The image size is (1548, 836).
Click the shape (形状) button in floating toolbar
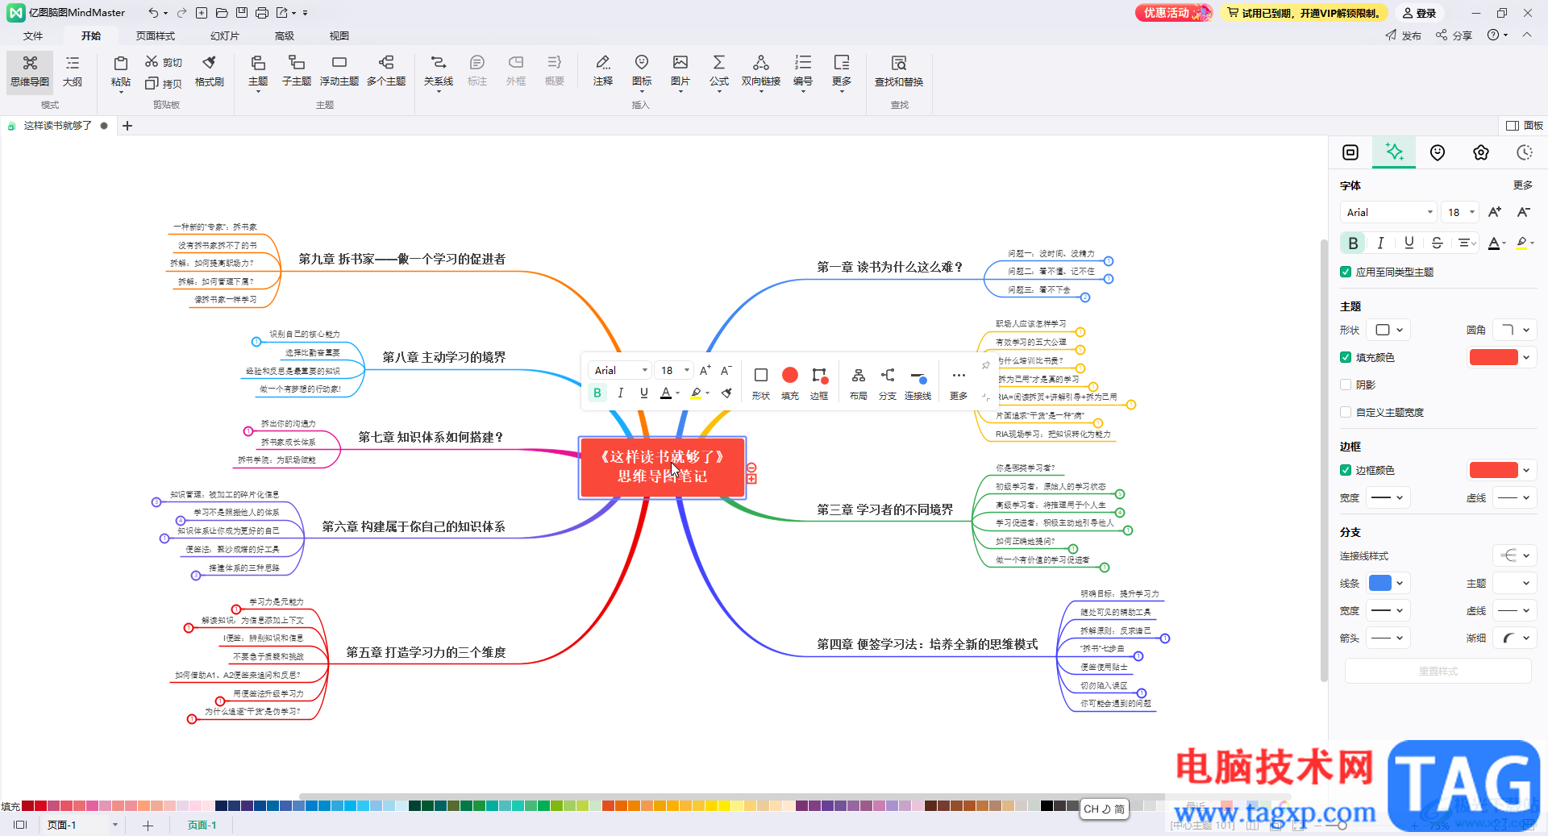[761, 383]
